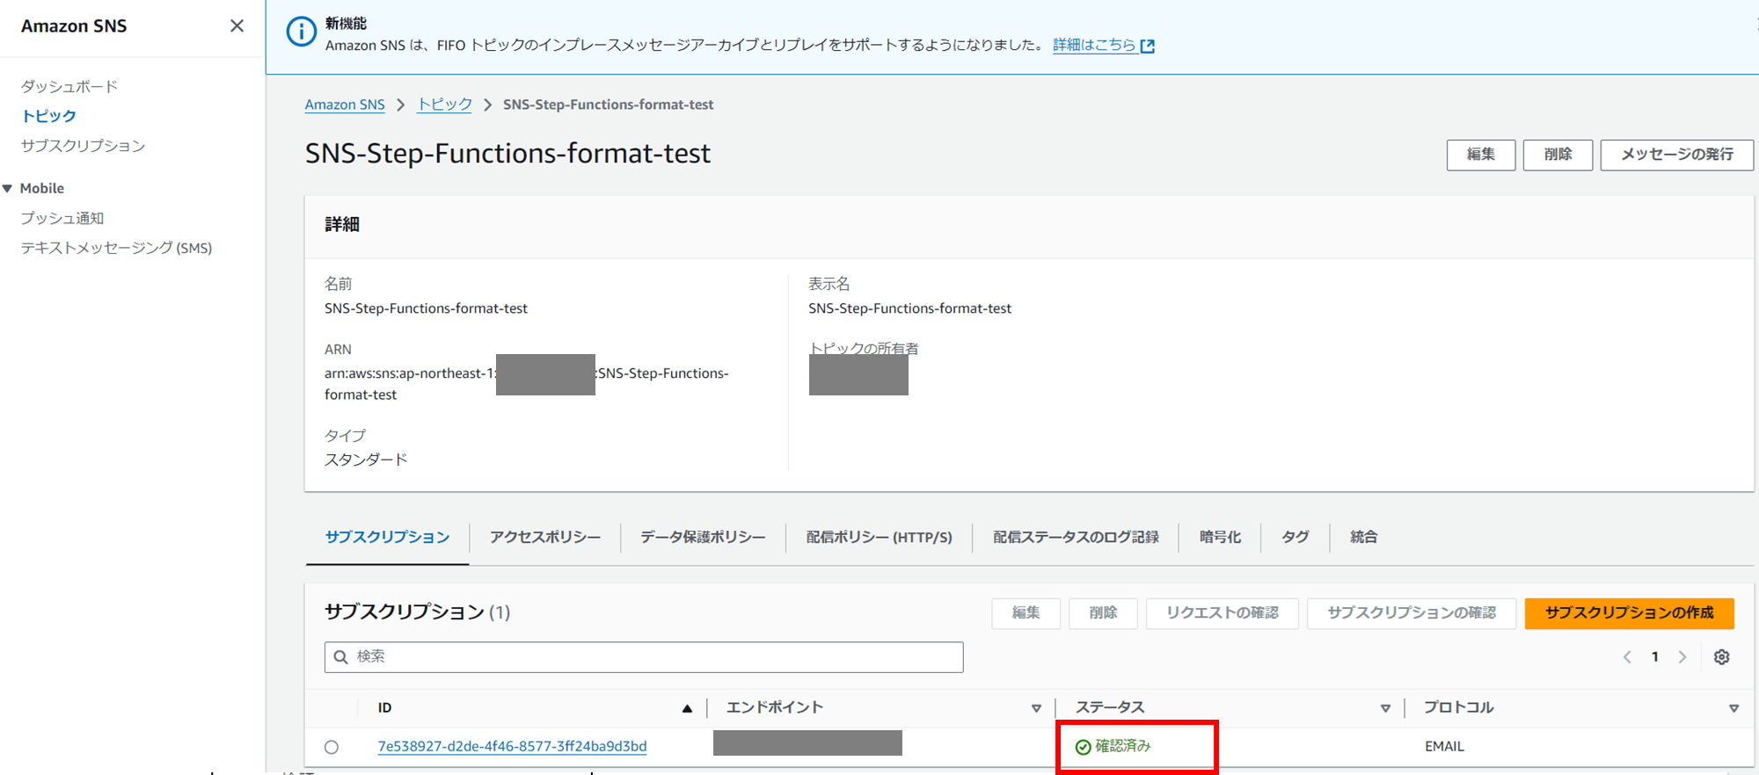Click the info icon in the new-feature banner

point(301,33)
